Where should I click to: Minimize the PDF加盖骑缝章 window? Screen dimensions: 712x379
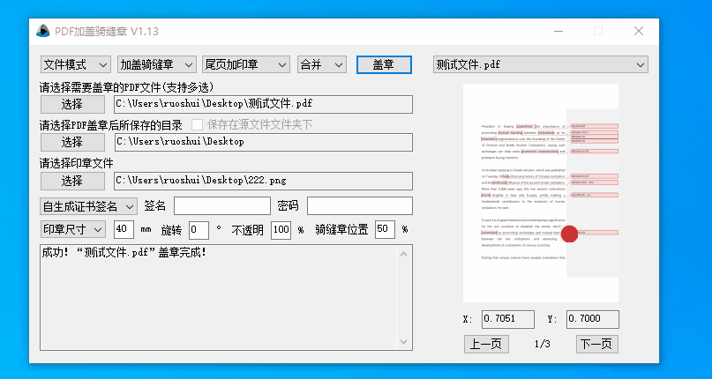tap(558, 31)
